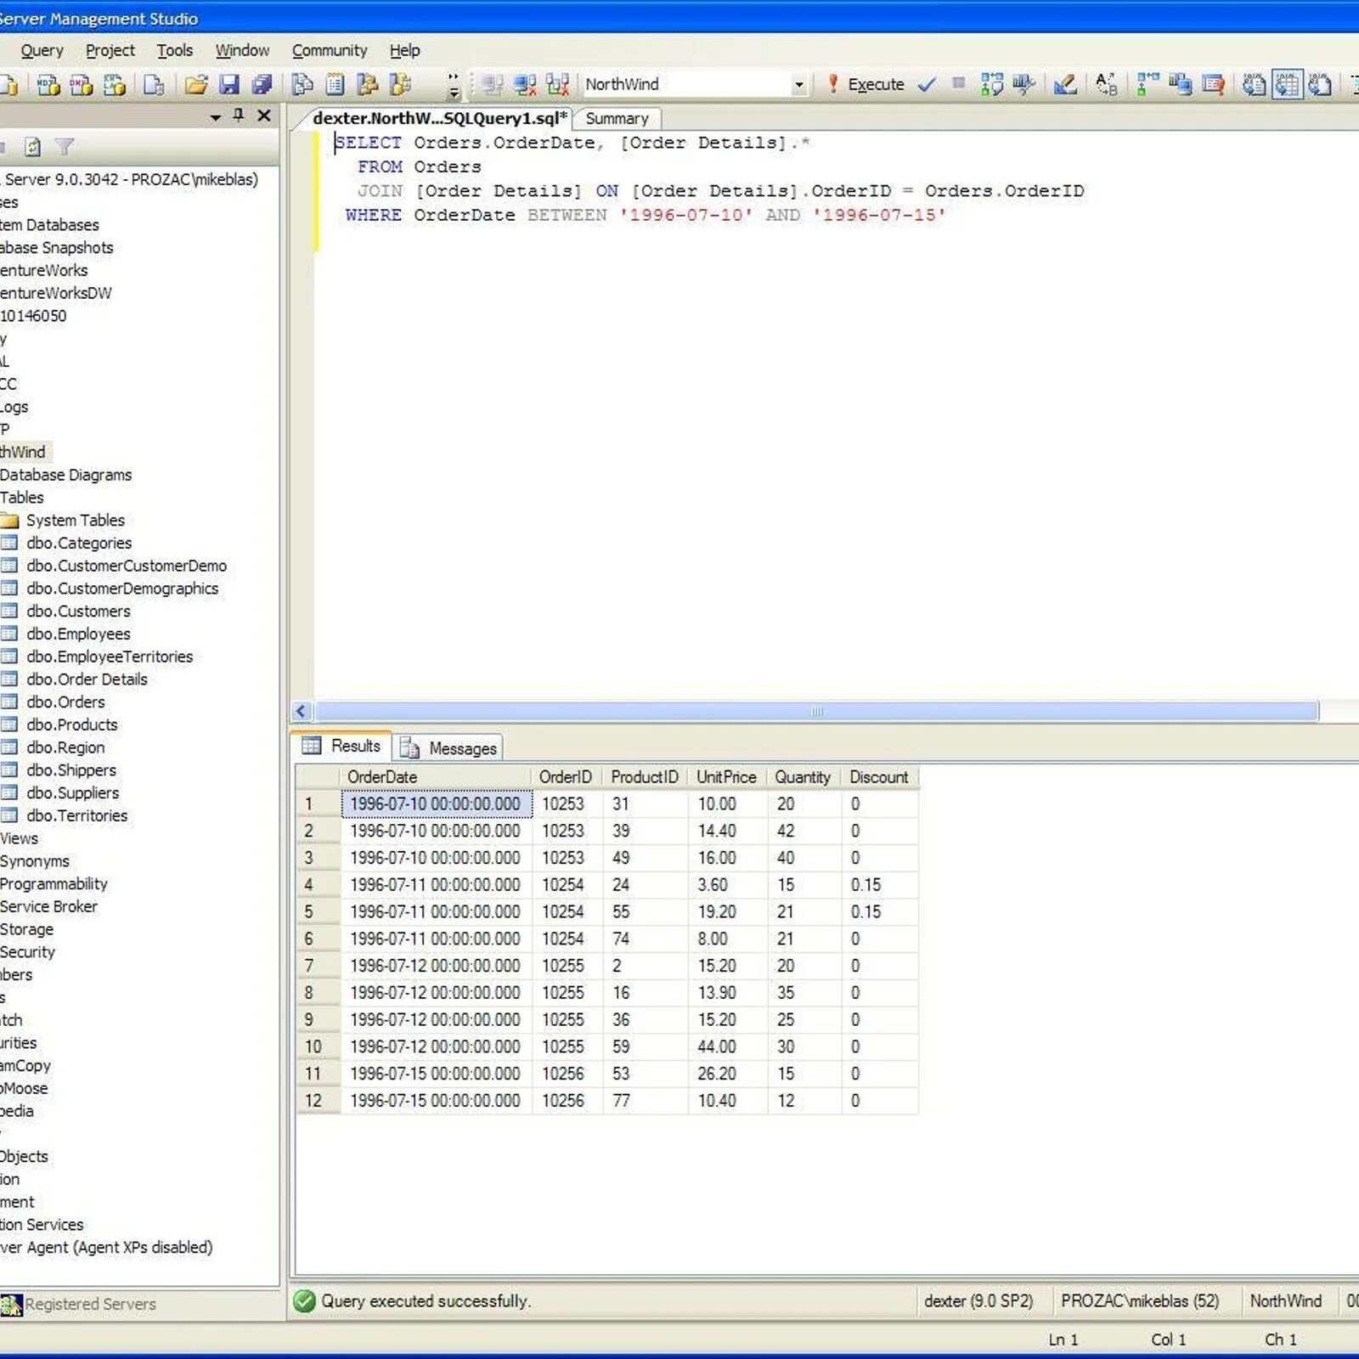Click the Design Query in Editor icon
The image size is (1359, 1359).
click(x=1065, y=84)
